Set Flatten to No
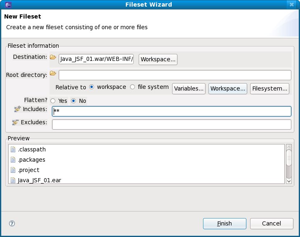Image resolution: width=300 pixels, height=237 pixels. pos(73,101)
